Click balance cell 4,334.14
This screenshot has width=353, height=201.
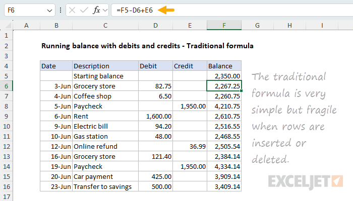click(x=224, y=166)
